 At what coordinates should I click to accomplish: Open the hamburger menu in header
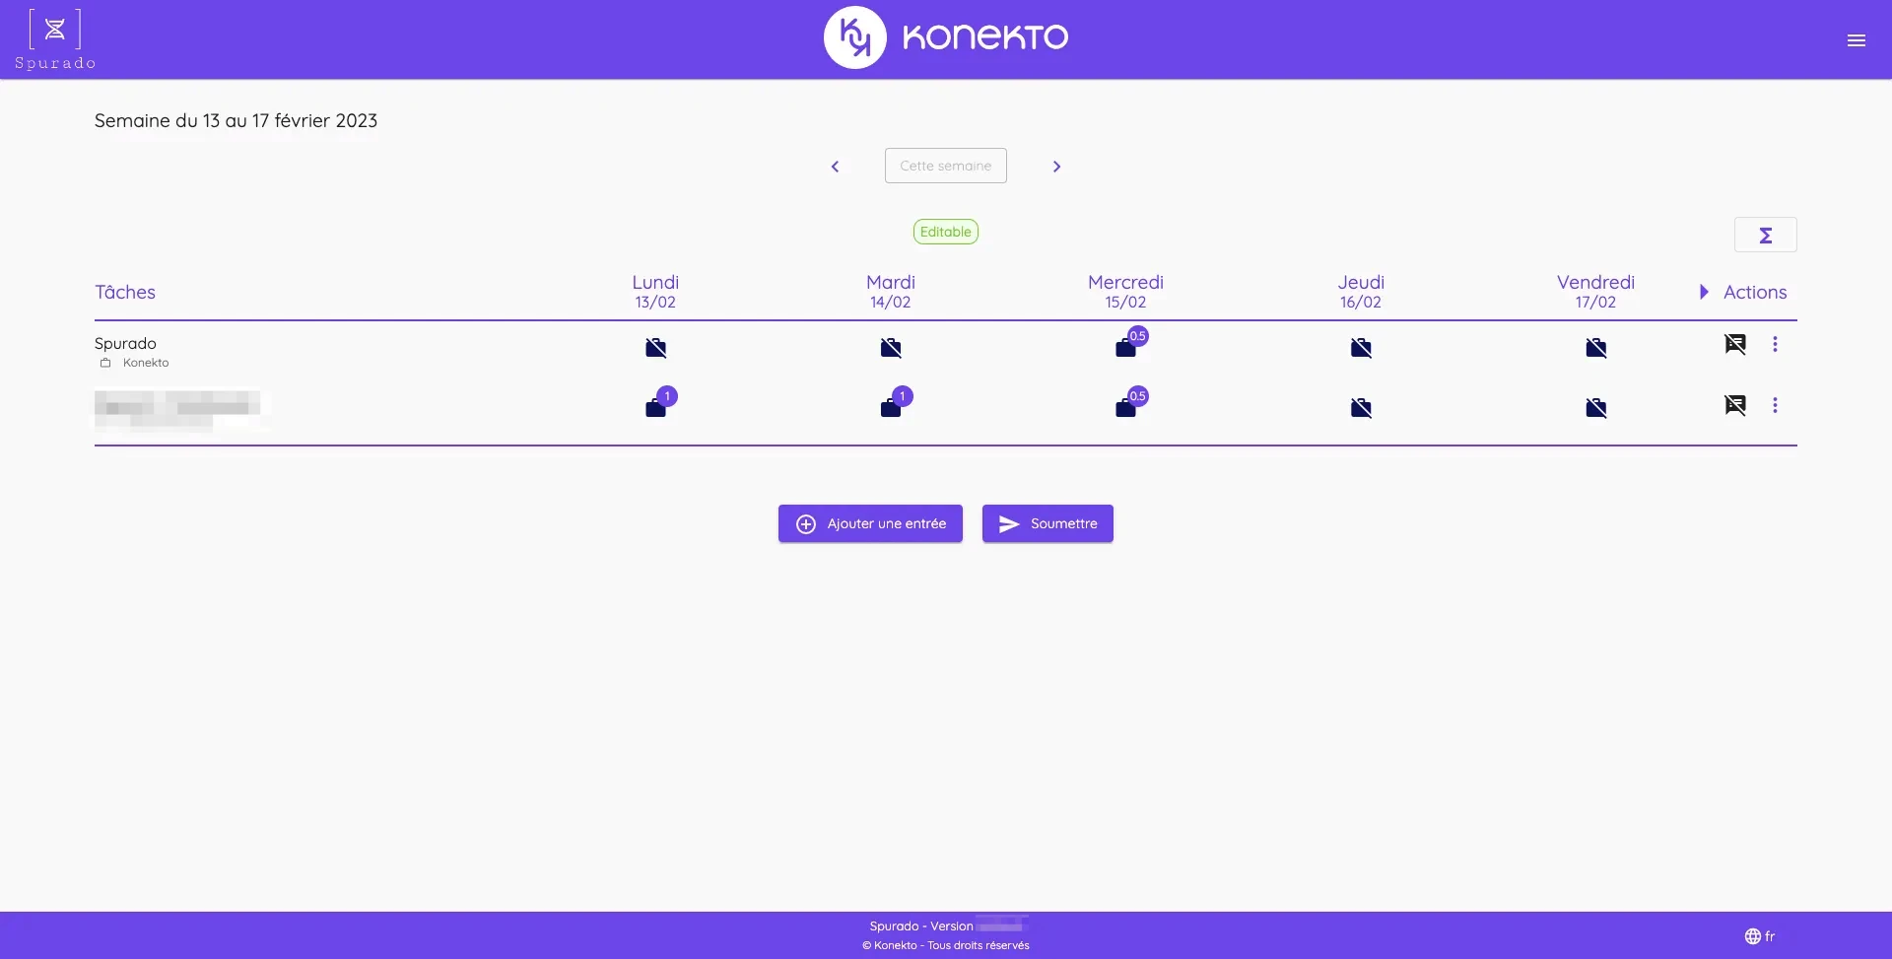tap(1856, 40)
